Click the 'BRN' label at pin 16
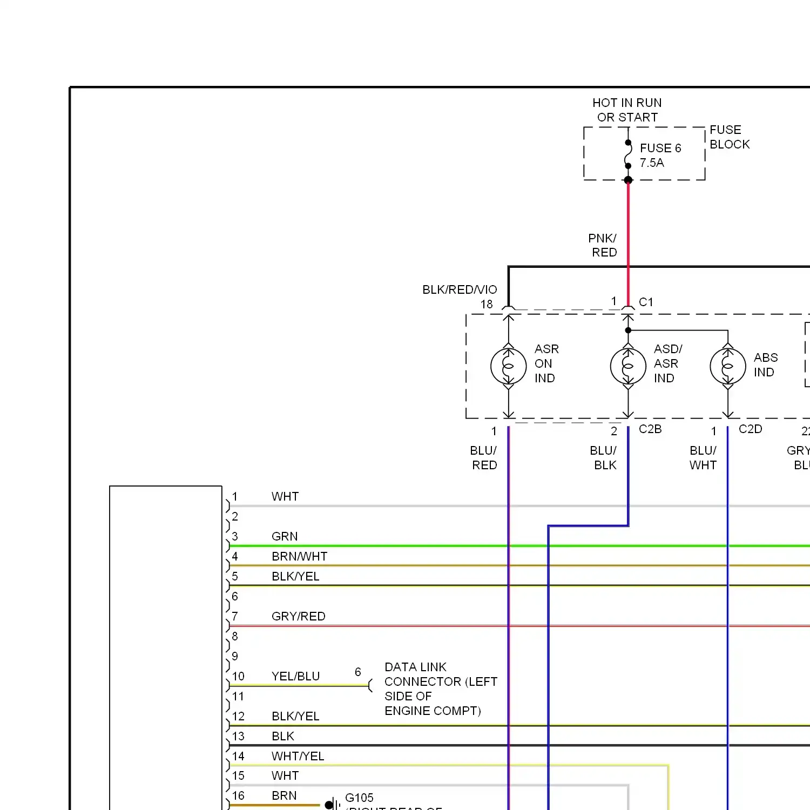The image size is (810, 810). pos(284,796)
